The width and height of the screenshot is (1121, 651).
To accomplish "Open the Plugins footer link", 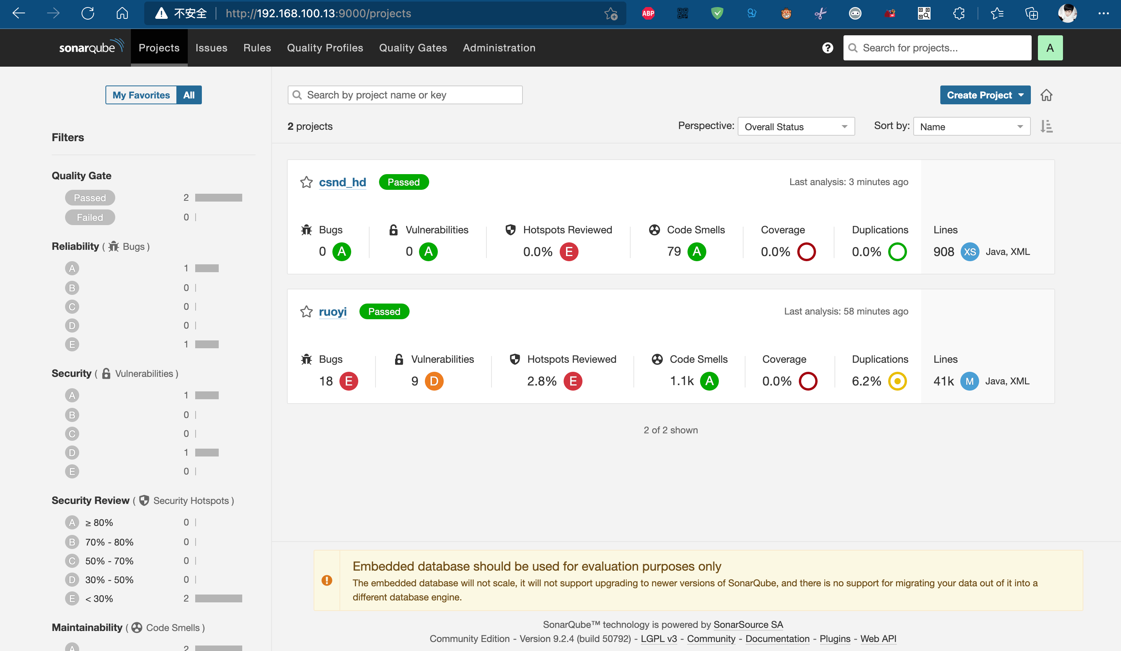I will (834, 638).
